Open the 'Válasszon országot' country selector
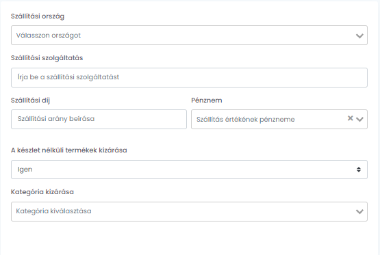 click(x=189, y=36)
